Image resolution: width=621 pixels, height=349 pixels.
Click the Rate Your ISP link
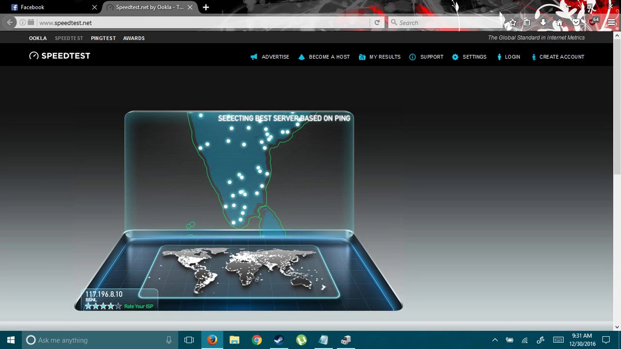point(139,306)
